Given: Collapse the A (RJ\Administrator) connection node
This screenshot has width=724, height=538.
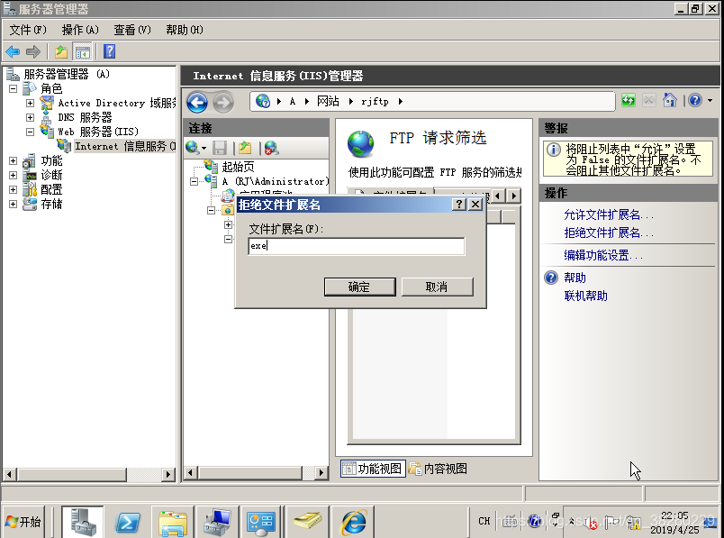Looking at the screenshot, I should [194, 181].
